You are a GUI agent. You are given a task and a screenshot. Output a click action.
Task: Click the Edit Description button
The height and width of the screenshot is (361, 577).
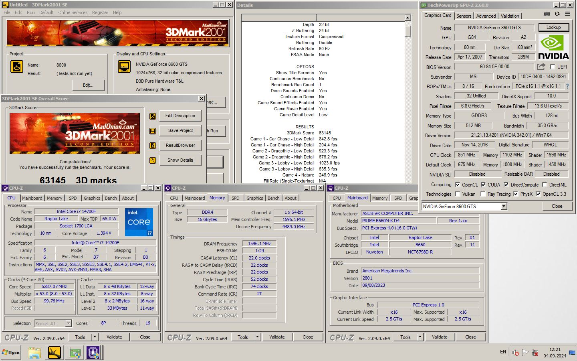180,116
